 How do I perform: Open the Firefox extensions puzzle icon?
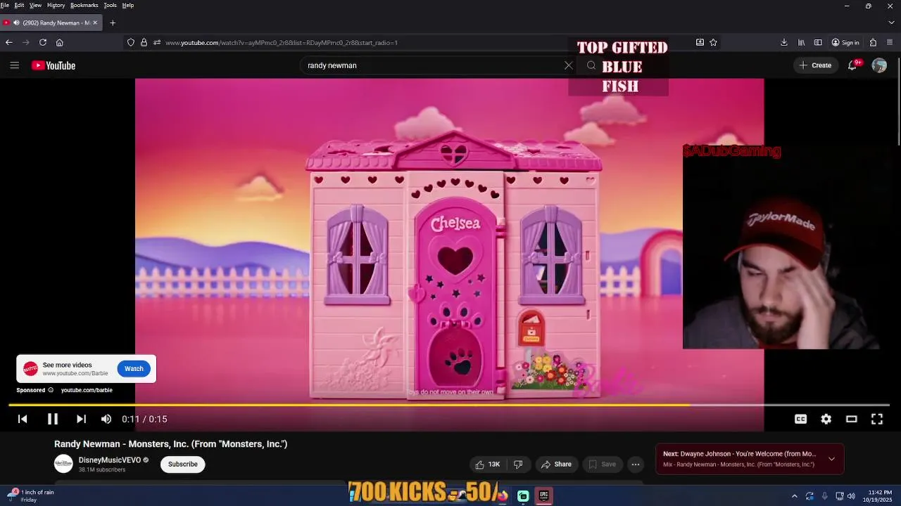873,42
